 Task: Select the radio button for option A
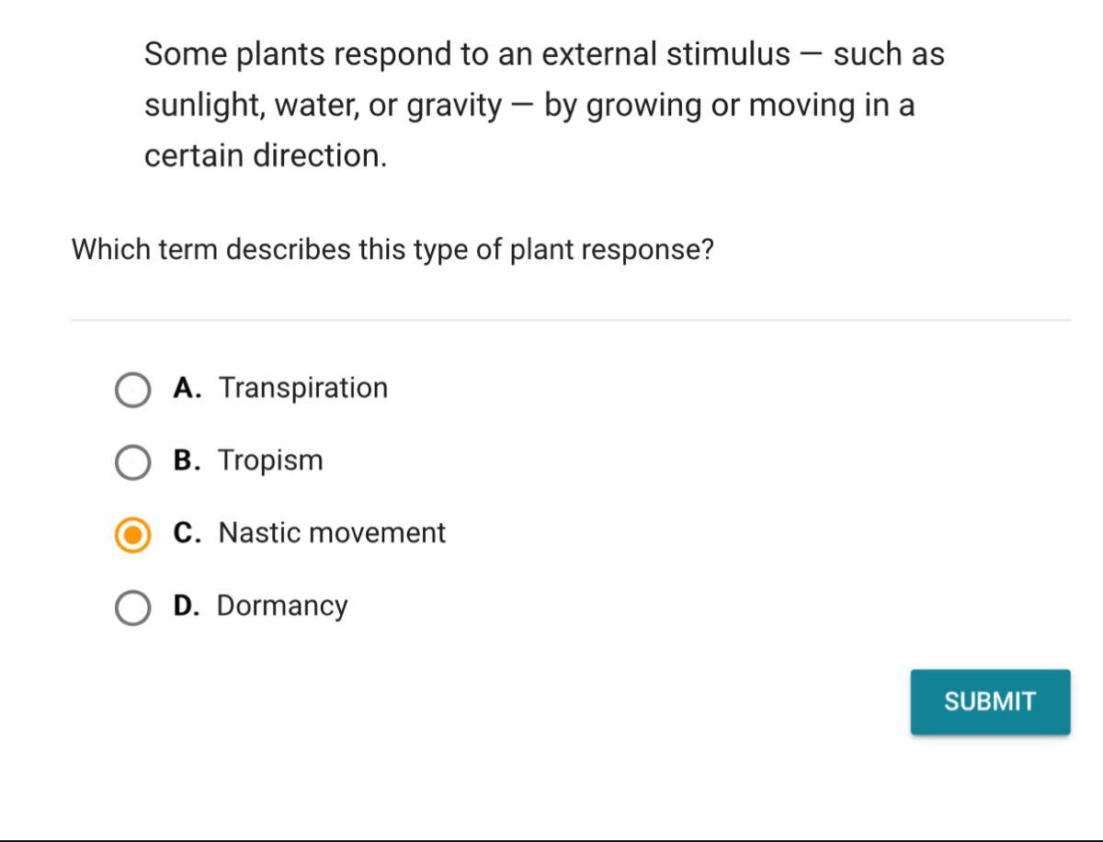click(x=132, y=390)
